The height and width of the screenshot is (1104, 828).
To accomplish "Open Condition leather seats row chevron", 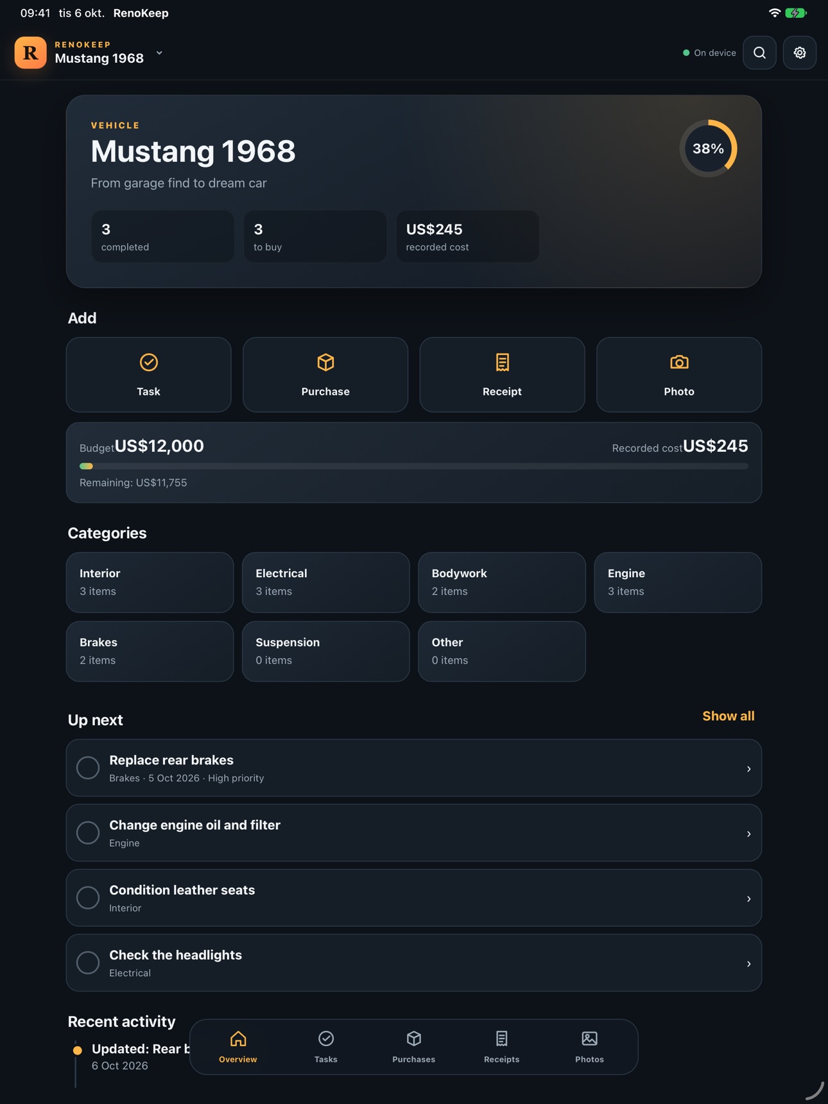I will [748, 899].
